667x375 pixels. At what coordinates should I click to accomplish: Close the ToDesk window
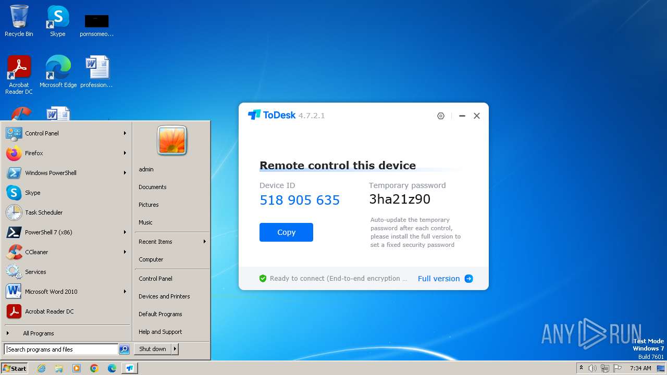477,116
